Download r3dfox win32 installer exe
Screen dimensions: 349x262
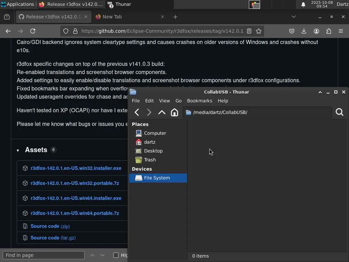tap(76, 168)
